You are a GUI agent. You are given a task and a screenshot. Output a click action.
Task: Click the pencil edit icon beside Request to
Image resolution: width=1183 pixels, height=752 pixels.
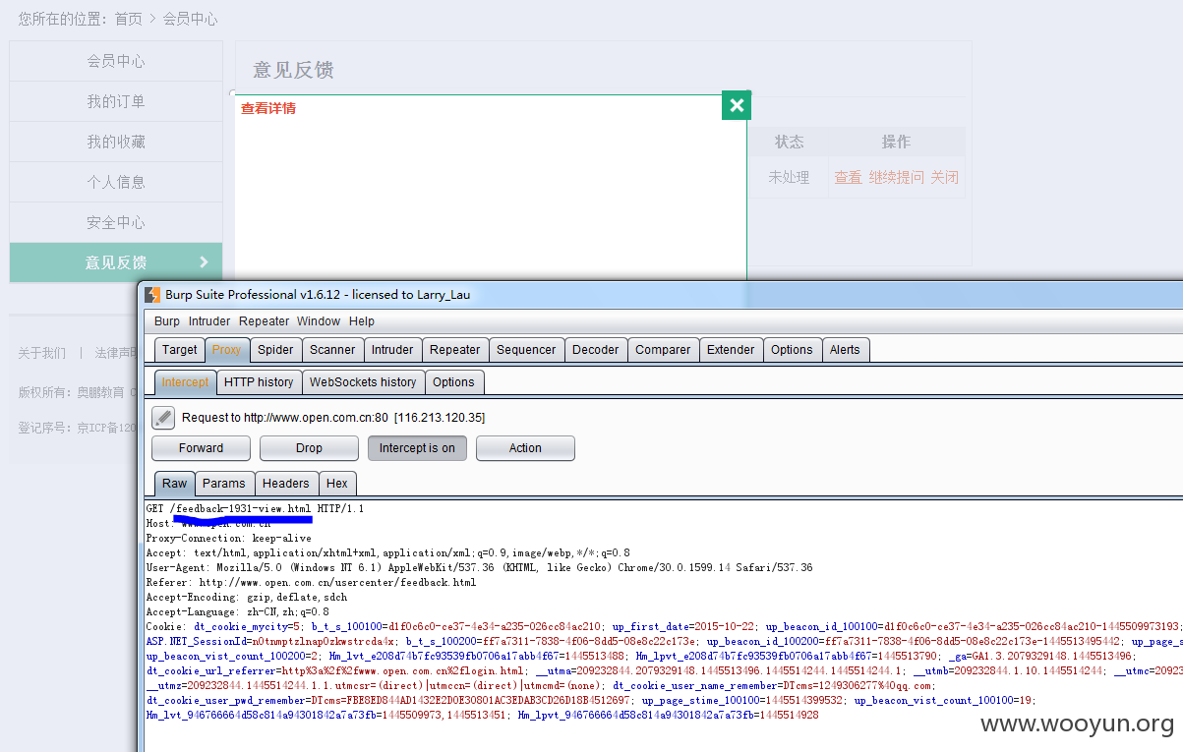[x=163, y=418]
